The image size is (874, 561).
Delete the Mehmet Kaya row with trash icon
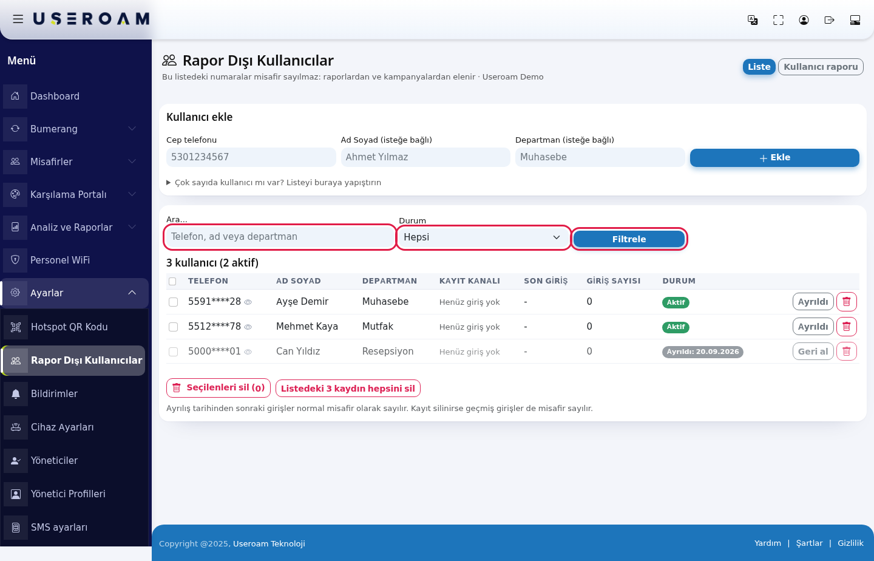point(847,327)
